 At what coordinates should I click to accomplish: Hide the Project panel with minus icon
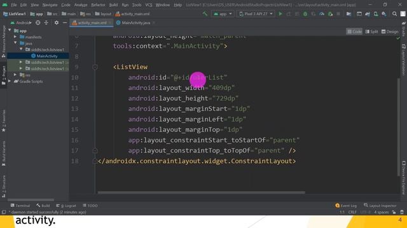pyautogui.click(x=65, y=23)
